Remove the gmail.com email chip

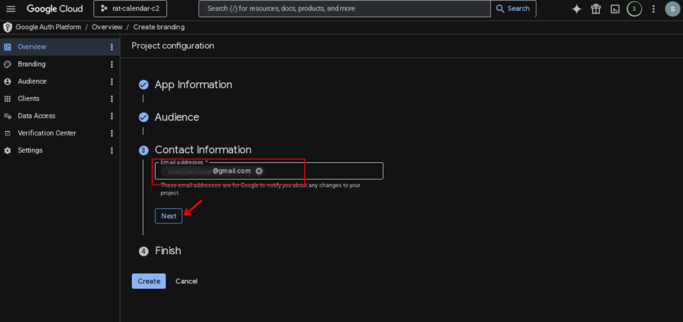[x=259, y=171]
